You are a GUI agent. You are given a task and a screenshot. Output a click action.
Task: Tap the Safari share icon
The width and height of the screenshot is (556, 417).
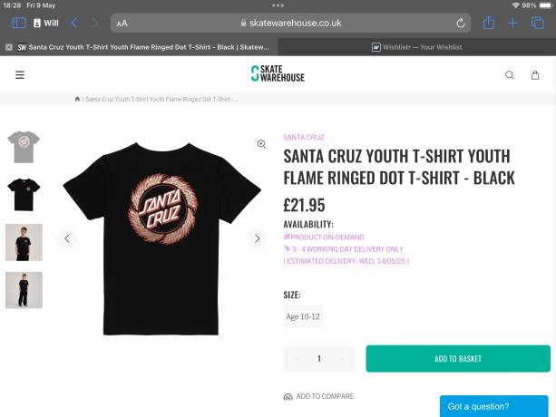point(489,23)
